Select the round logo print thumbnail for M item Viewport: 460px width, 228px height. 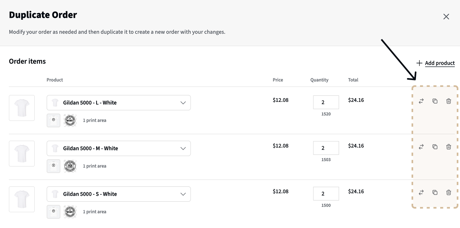tap(70, 166)
